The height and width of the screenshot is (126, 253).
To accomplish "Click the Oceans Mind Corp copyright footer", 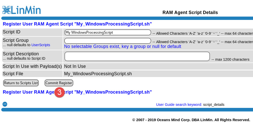I will 191,120.
